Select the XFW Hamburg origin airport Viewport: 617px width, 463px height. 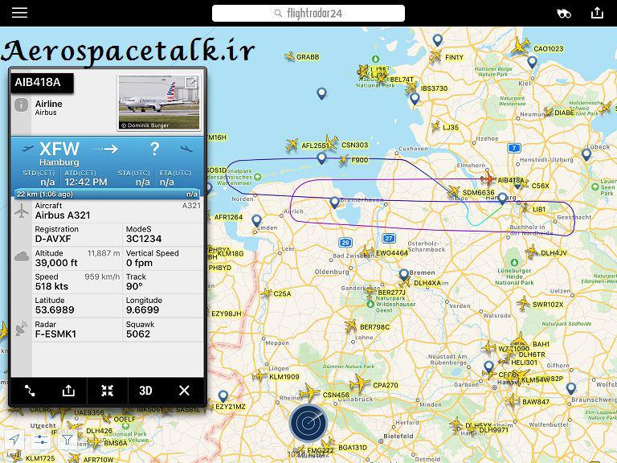[59, 154]
